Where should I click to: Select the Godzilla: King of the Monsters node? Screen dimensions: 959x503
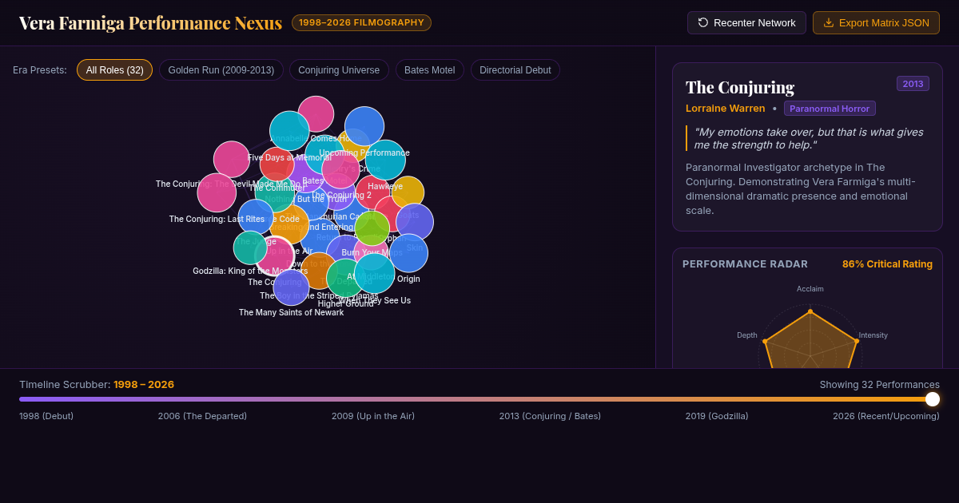(x=250, y=248)
